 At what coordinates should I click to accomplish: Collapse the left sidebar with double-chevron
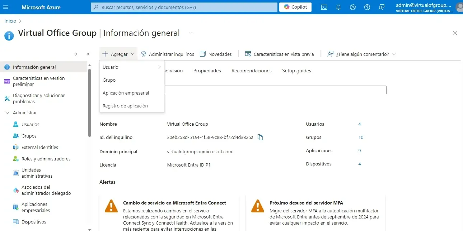point(88,54)
